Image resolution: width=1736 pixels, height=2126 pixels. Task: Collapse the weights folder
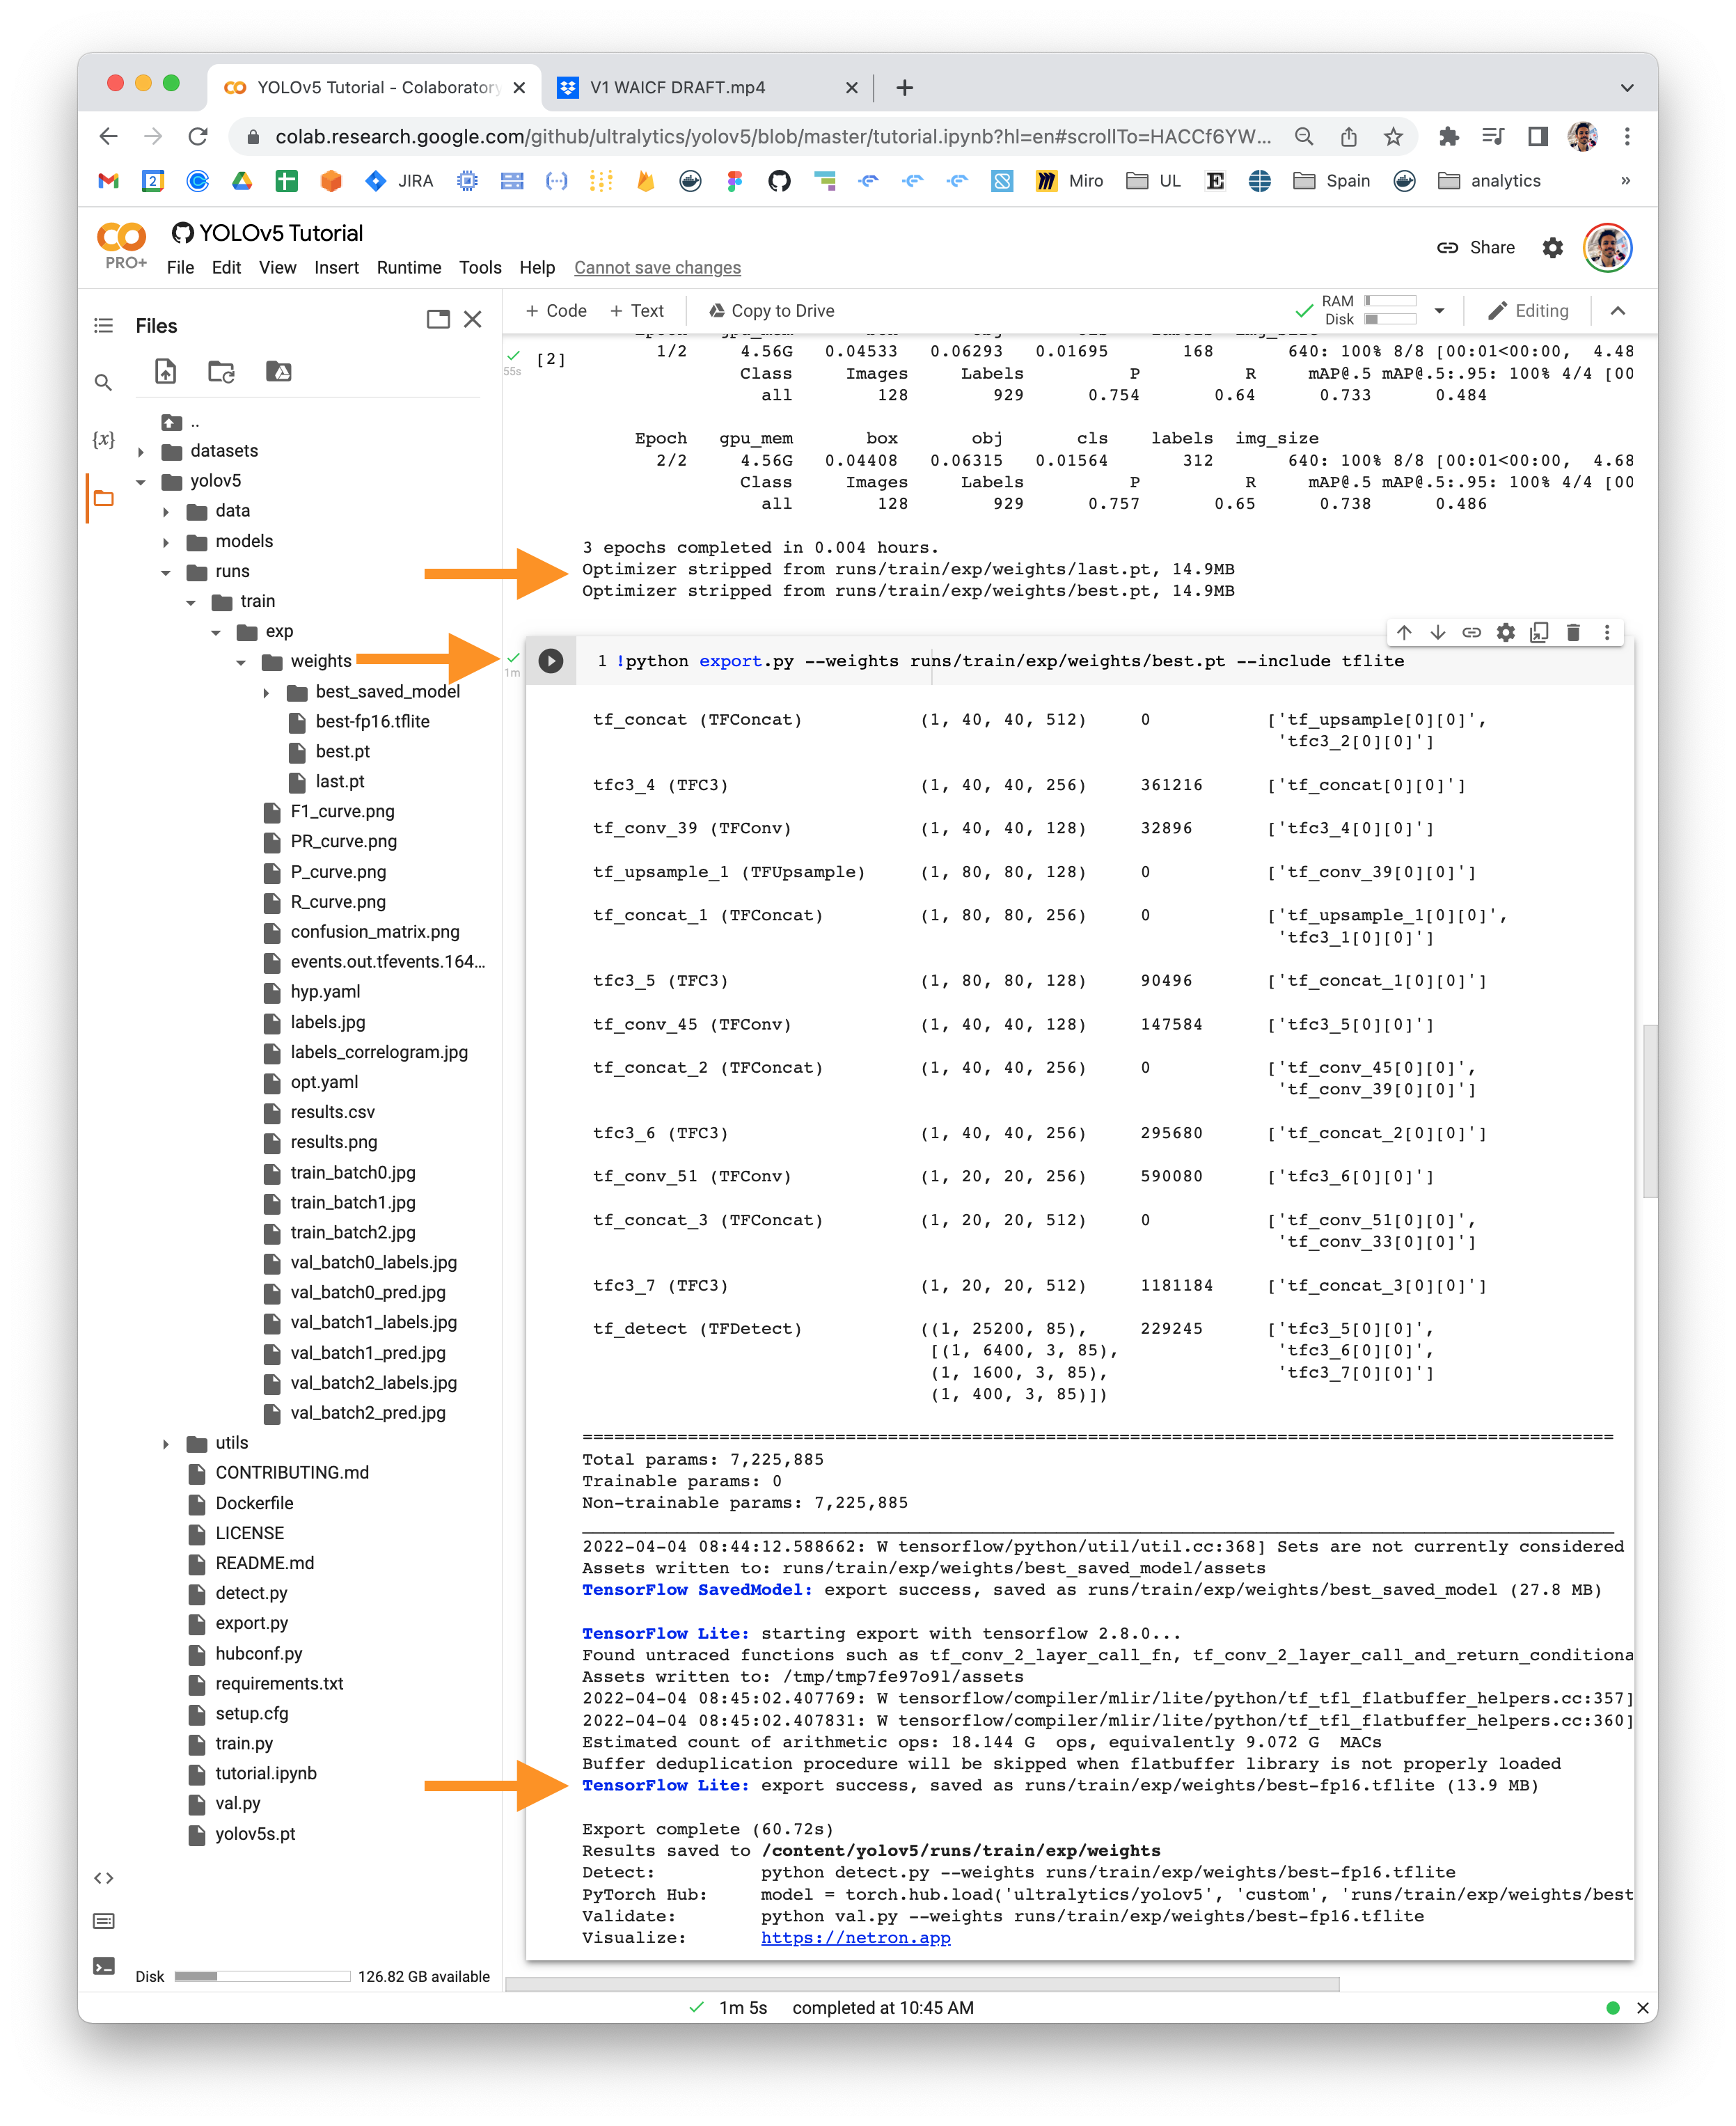240,661
